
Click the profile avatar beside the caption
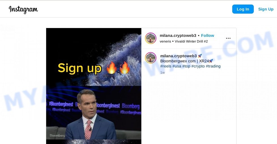point(151,58)
